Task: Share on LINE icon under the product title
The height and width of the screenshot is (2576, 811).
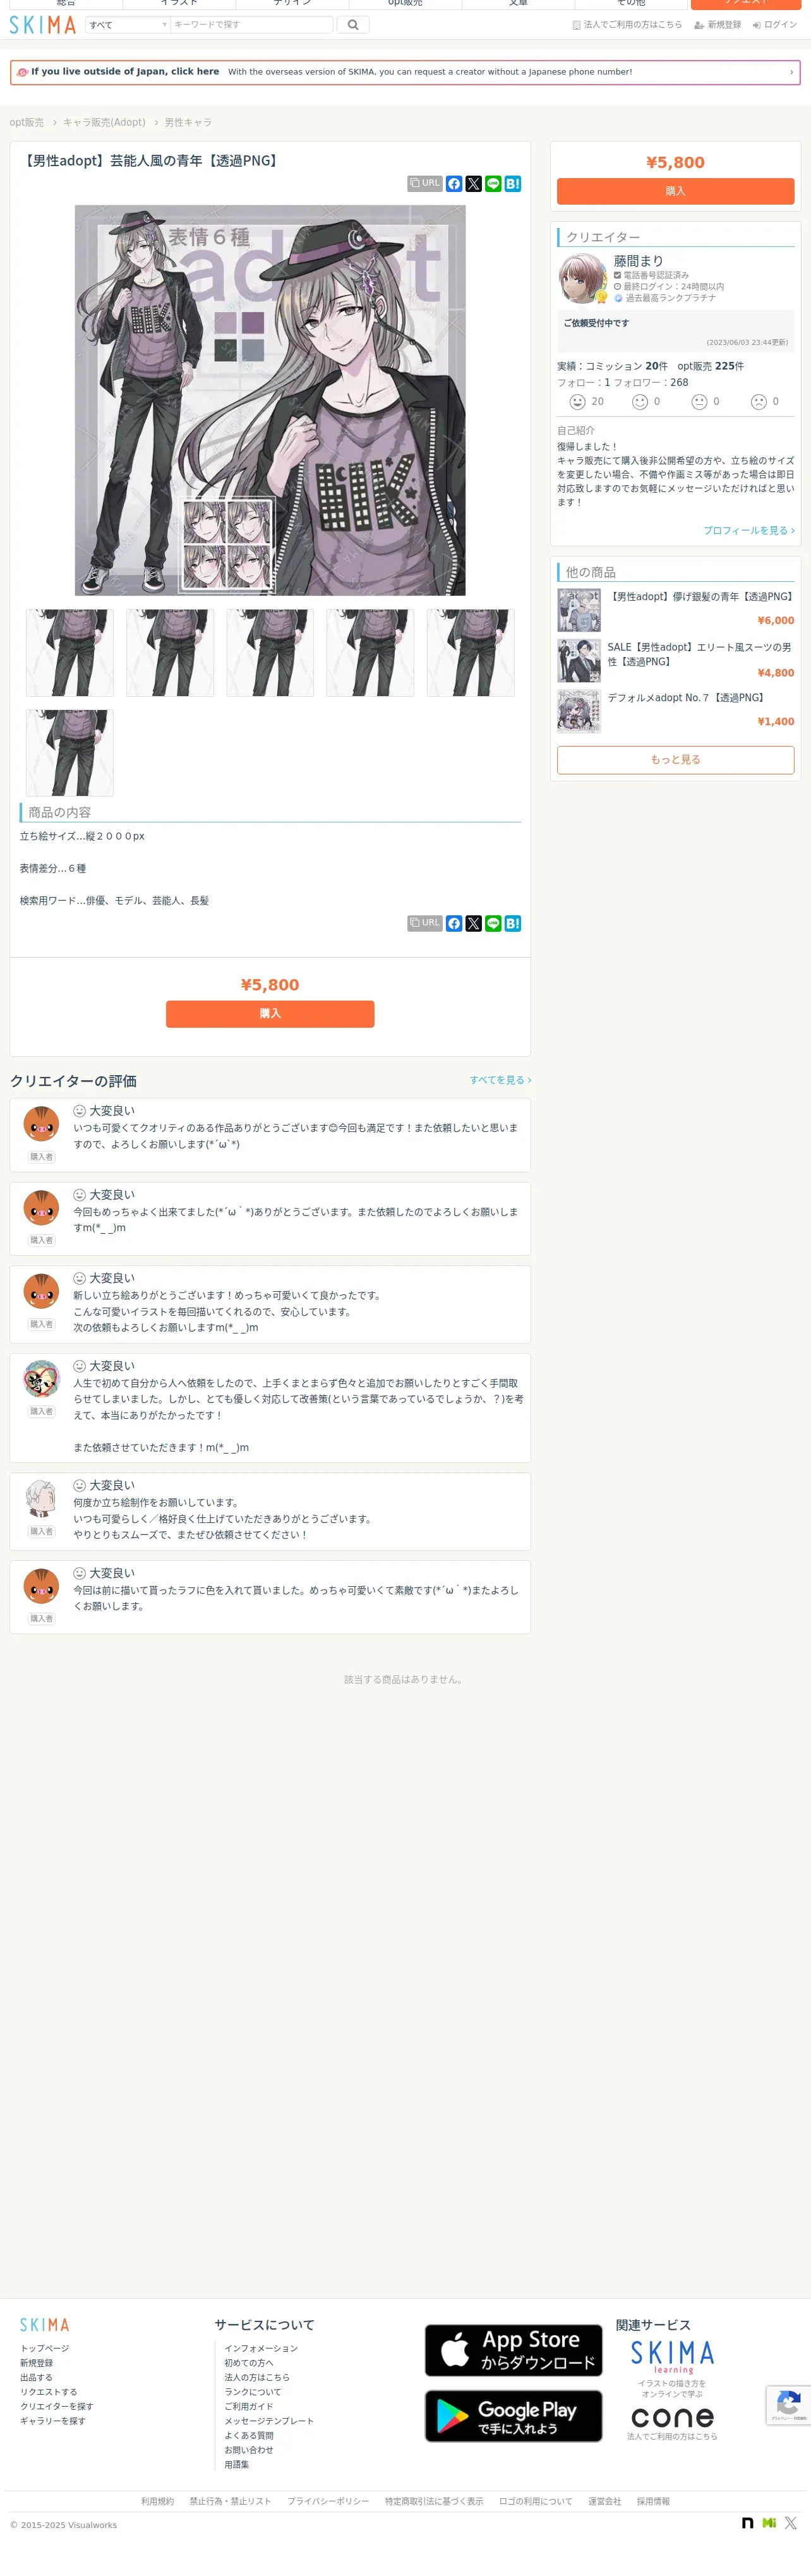Action: [493, 184]
